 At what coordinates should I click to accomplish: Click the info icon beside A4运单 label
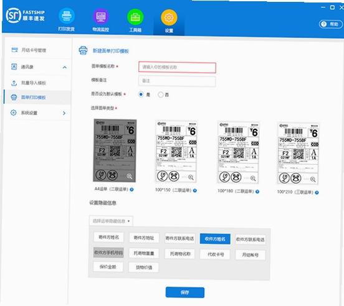pyautogui.click(x=131, y=190)
